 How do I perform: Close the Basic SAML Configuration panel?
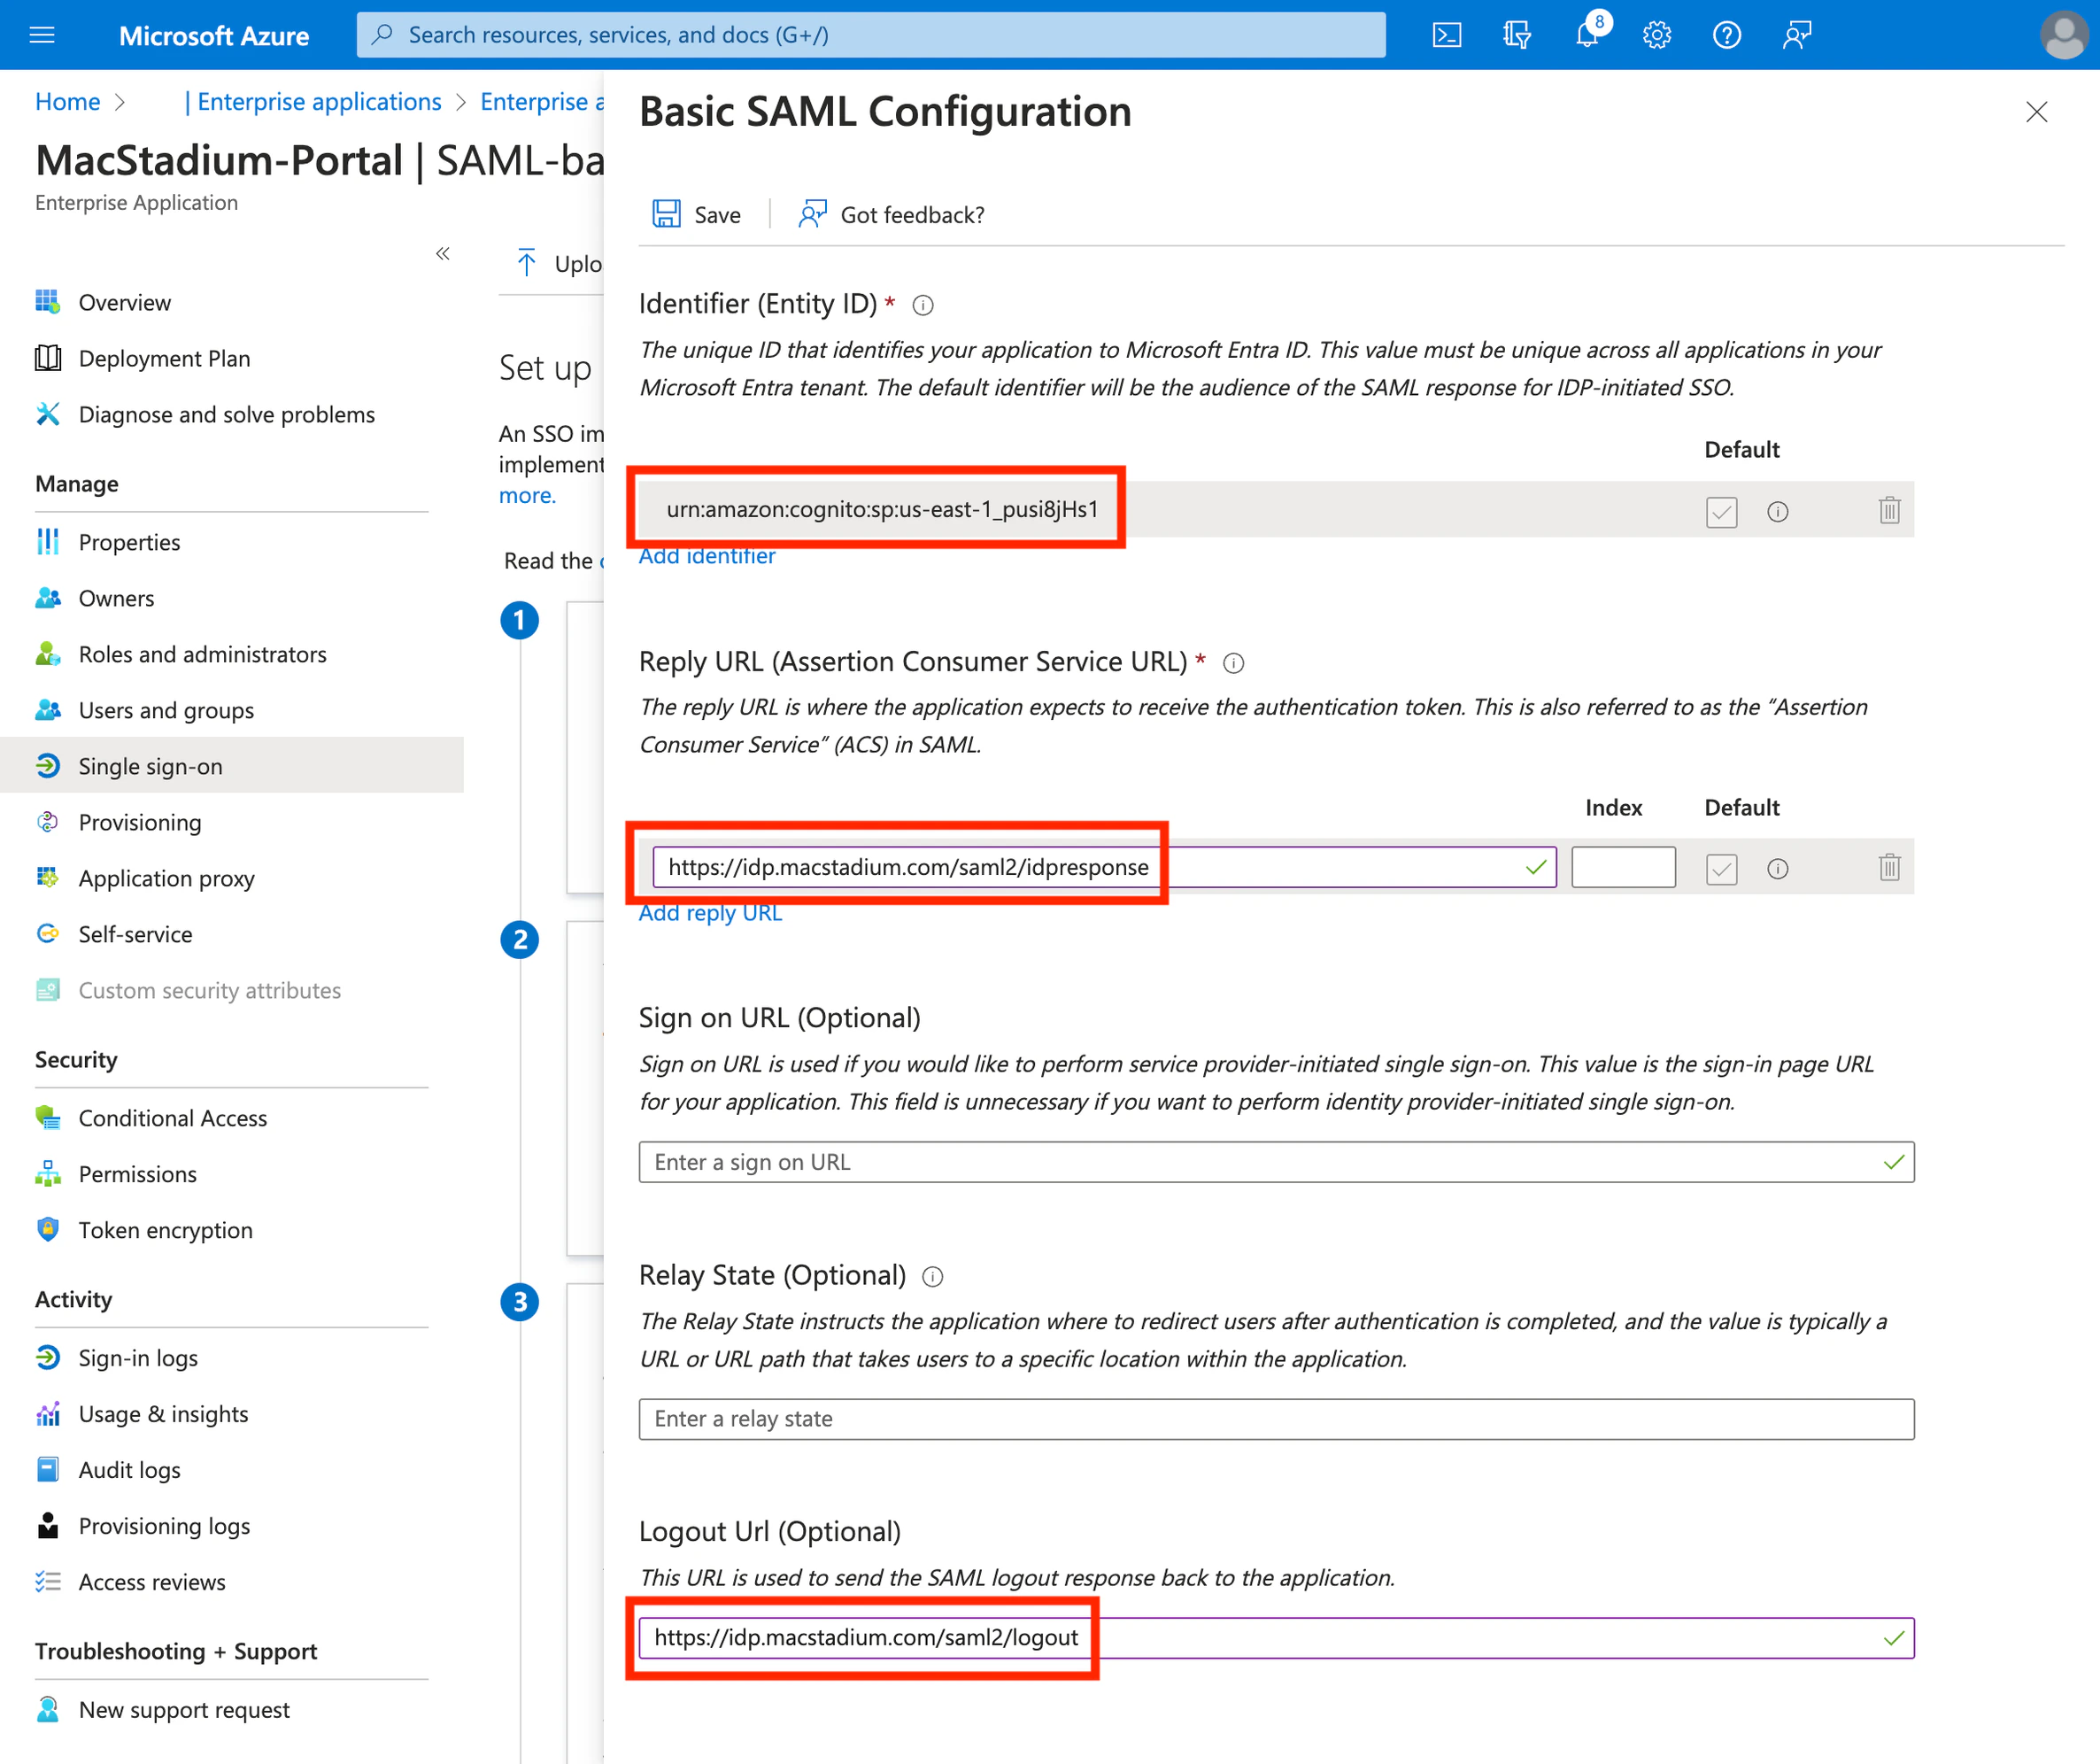2036,112
